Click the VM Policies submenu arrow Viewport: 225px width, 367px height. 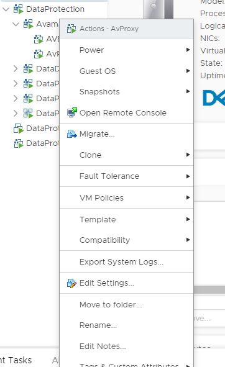point(188,197)
